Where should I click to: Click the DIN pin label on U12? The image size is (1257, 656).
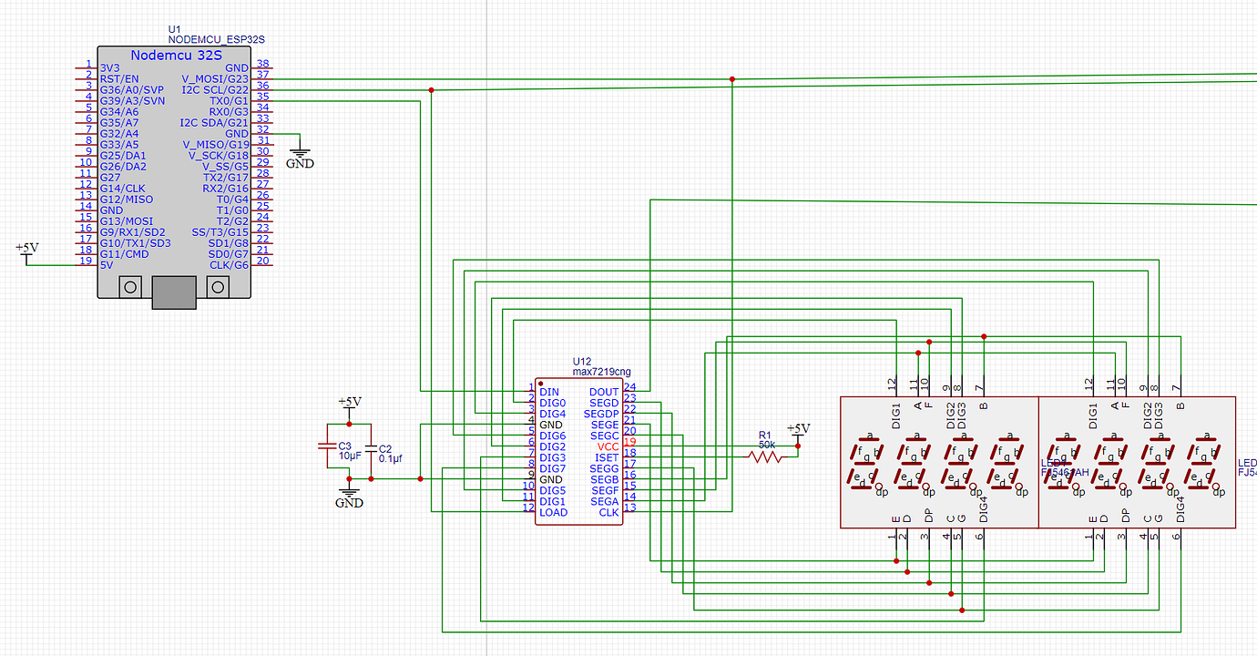[550, 392]
